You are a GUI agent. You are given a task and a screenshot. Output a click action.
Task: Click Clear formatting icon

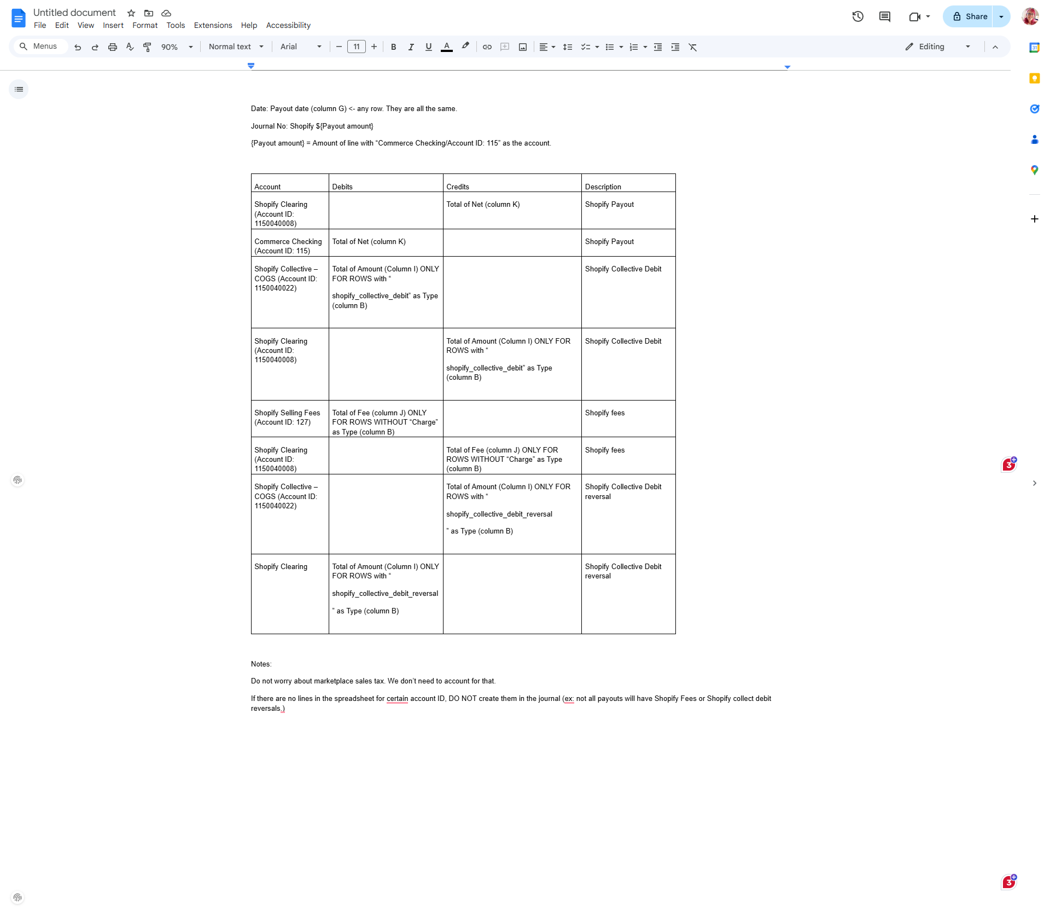click(x=693, y=47)
